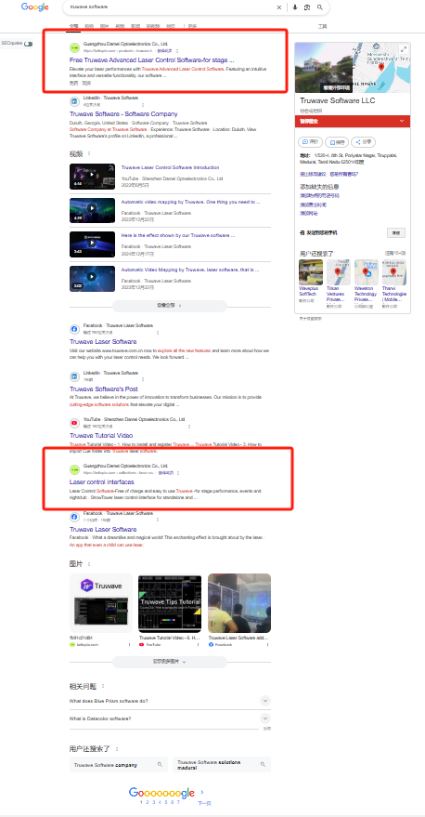Click the 评价 review button in business panel

click(x=310, y=141)
